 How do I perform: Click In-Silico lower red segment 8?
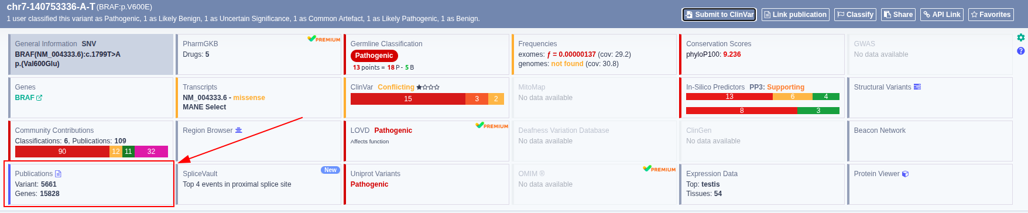742,111
